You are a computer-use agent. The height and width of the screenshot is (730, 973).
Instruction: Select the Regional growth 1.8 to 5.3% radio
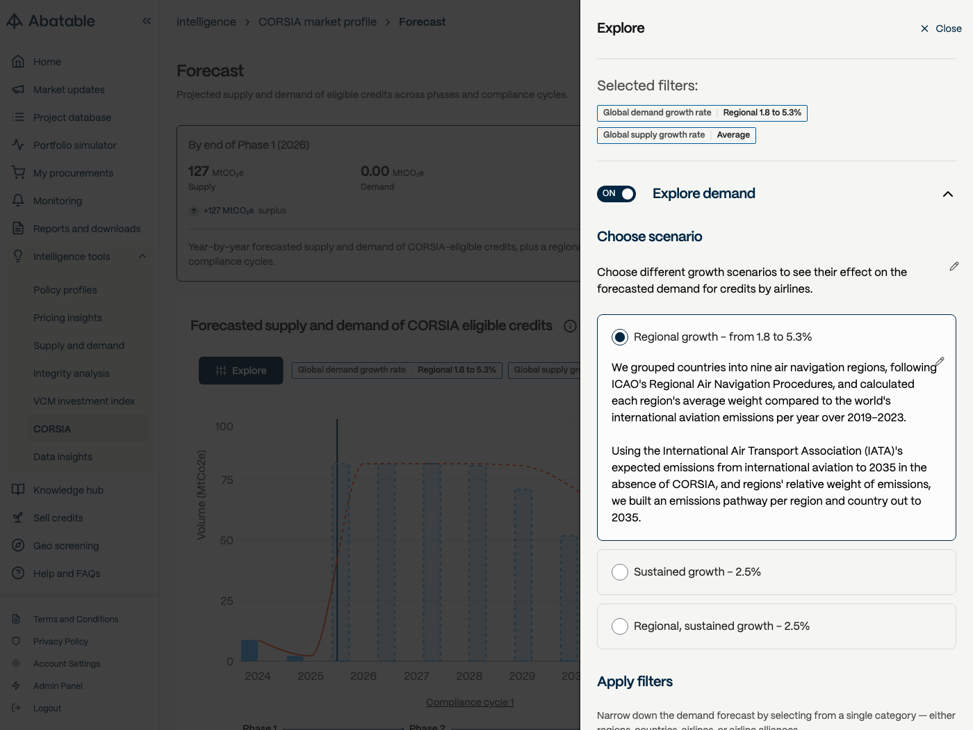(x=620, y=337)
